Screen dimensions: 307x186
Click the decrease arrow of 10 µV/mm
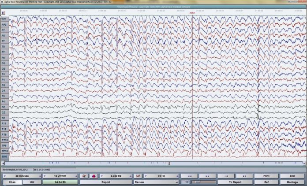point(45,176)
